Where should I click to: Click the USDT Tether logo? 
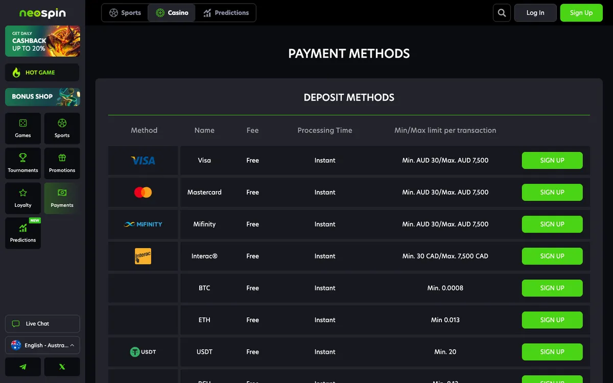(x=143, y=352)
